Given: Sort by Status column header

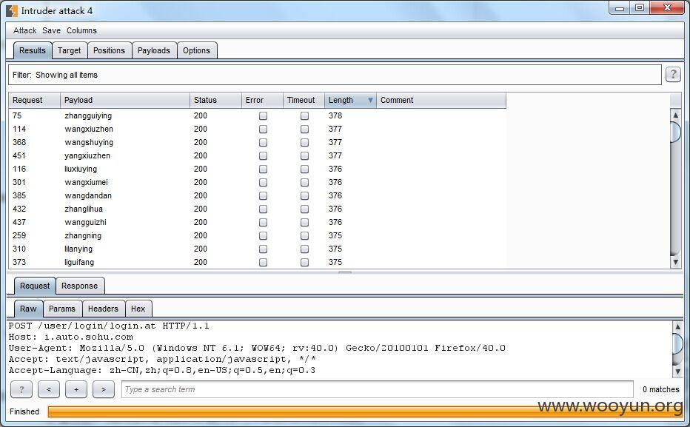Looking at the screenshot, I should 215,100.
